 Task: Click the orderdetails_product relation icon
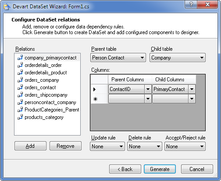[20, 72]
